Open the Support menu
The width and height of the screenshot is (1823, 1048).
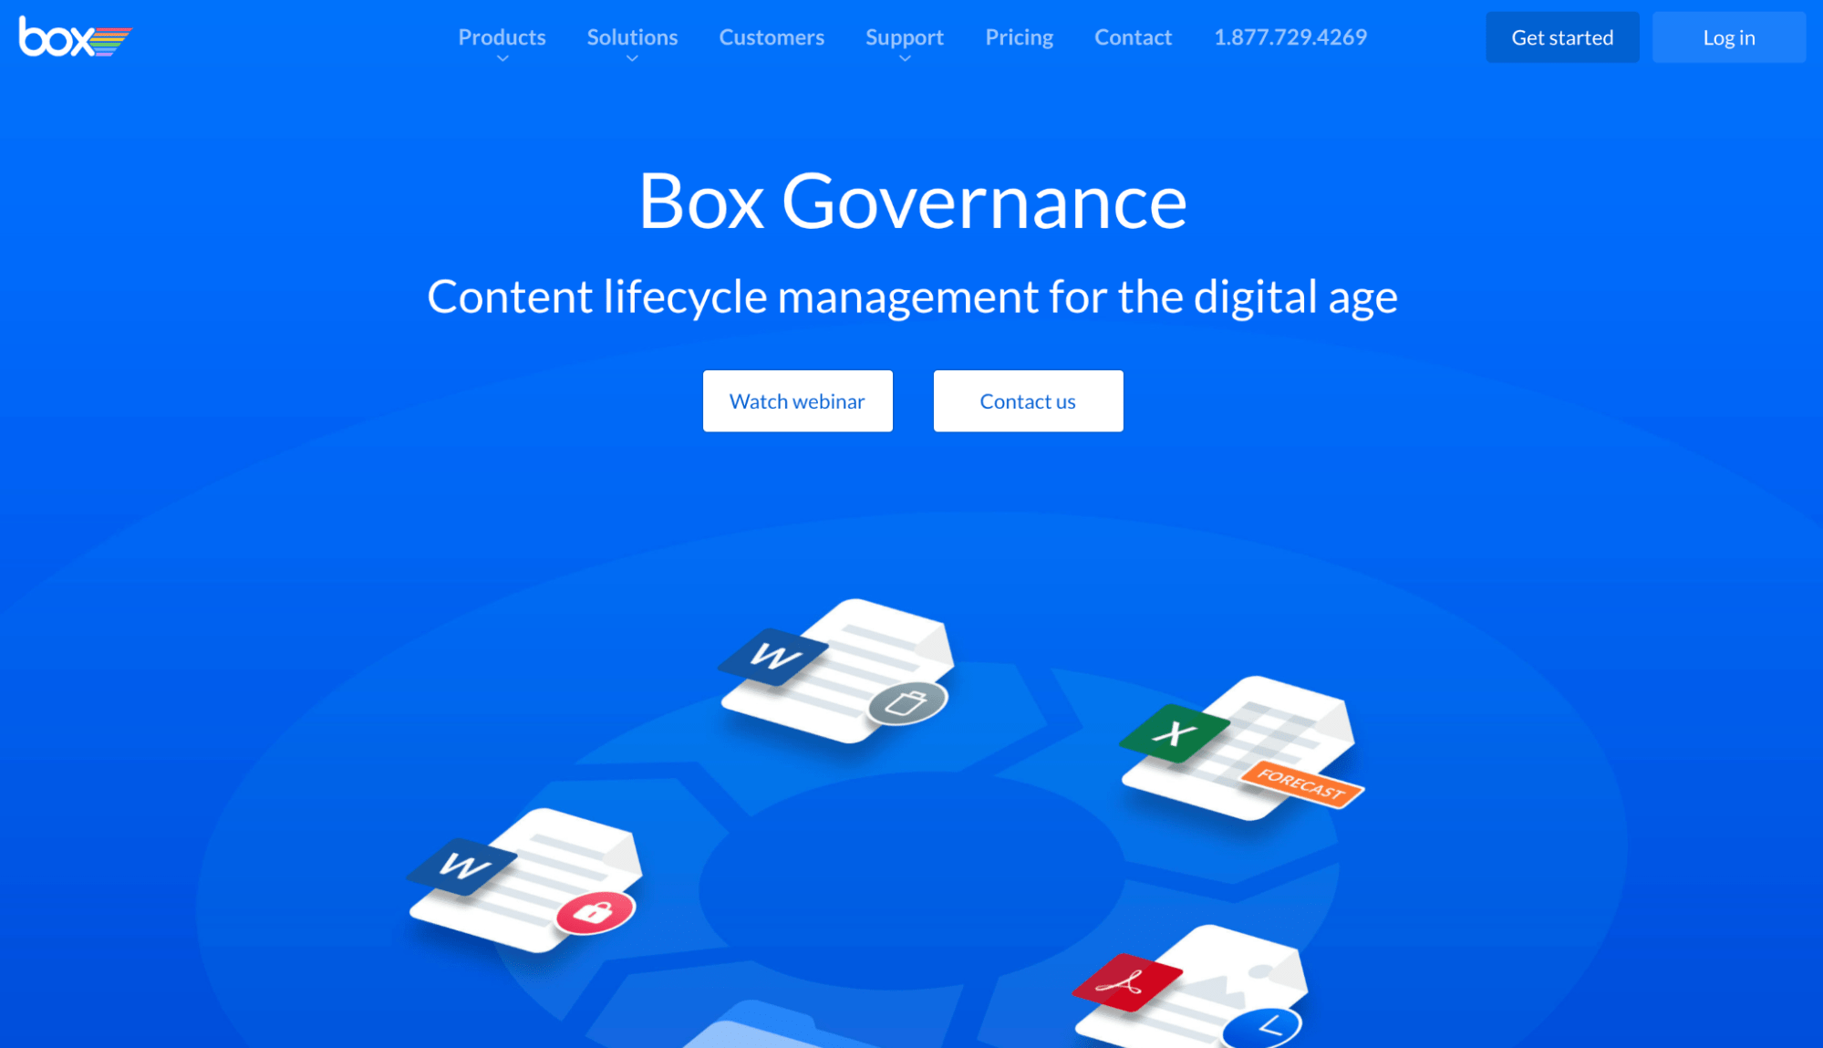click(x=904, y=37)
